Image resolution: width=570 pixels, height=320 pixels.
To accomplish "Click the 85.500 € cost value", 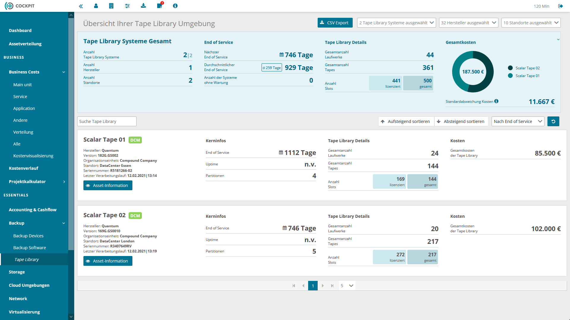I will click(548, 153).
